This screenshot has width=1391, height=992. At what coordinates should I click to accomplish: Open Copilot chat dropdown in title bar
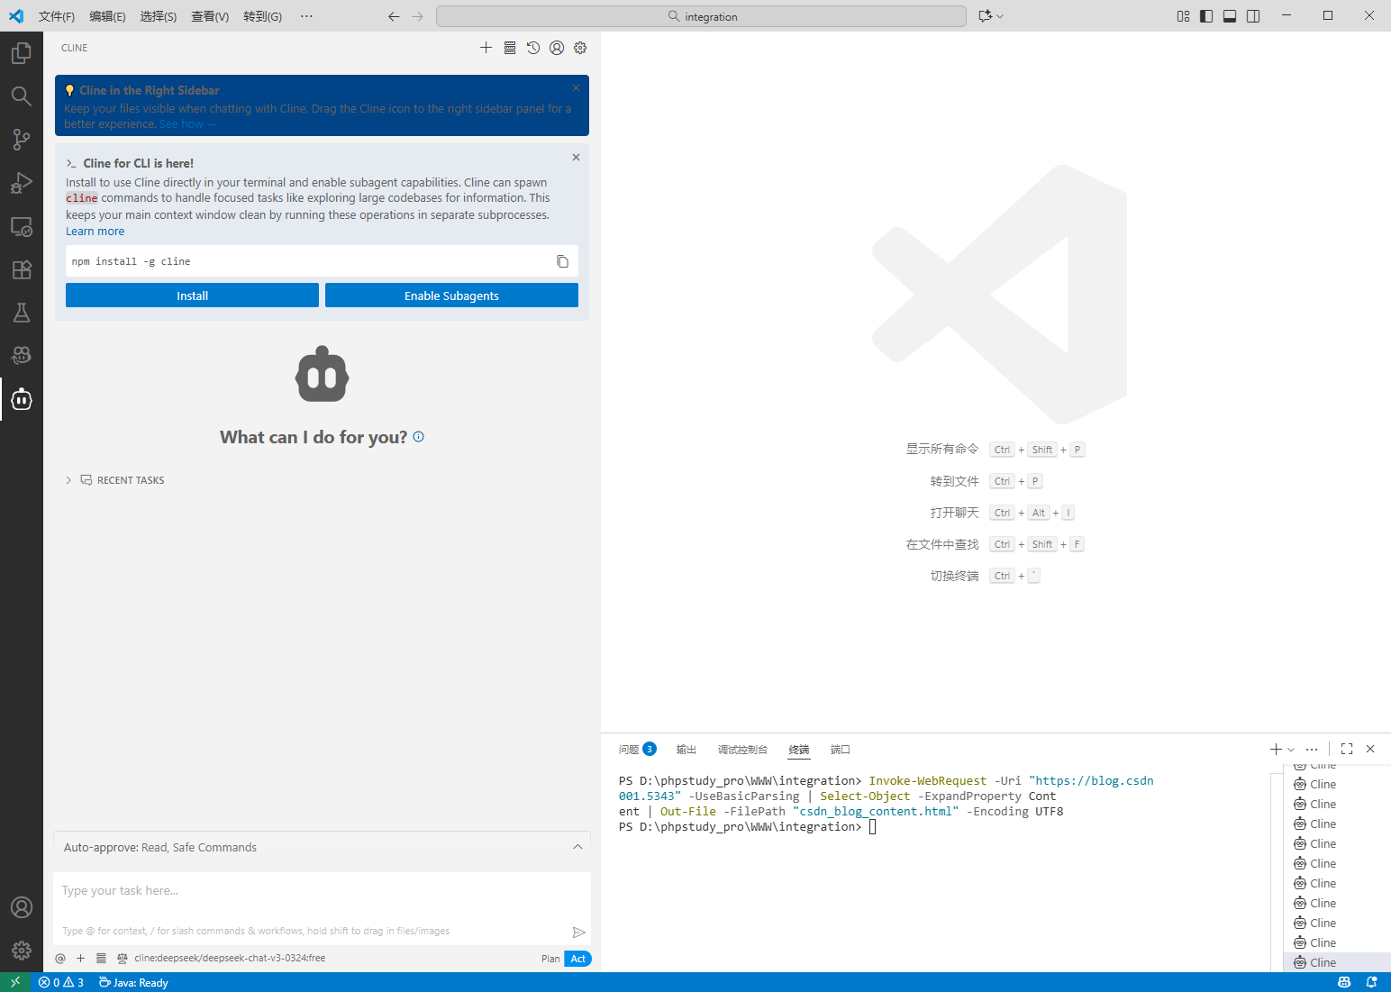(x=1000, y=16)
